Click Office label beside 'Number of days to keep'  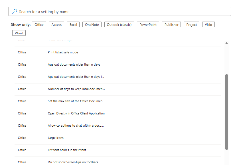pyautogui.click(x=22, y=89)
